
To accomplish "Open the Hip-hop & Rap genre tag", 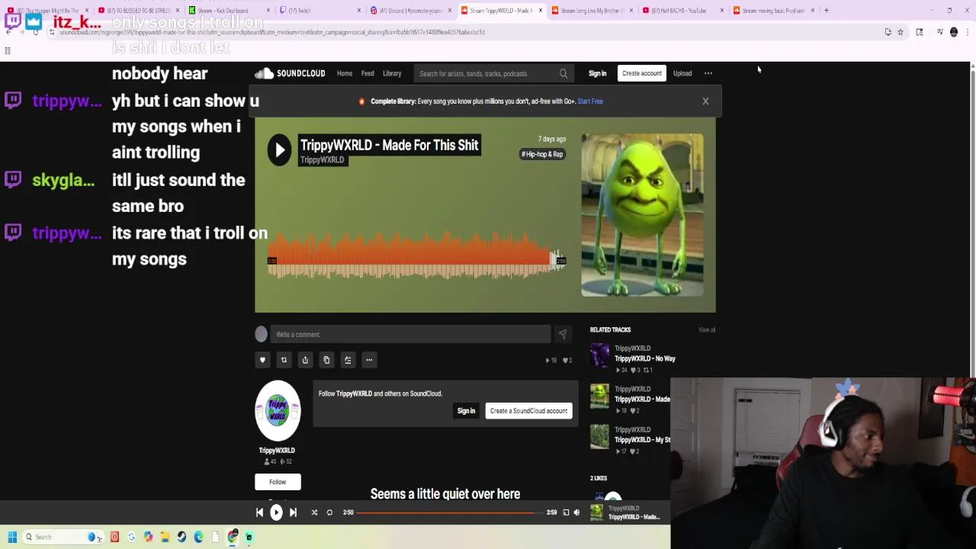I will pyautogui.click(x=542, y=154).
